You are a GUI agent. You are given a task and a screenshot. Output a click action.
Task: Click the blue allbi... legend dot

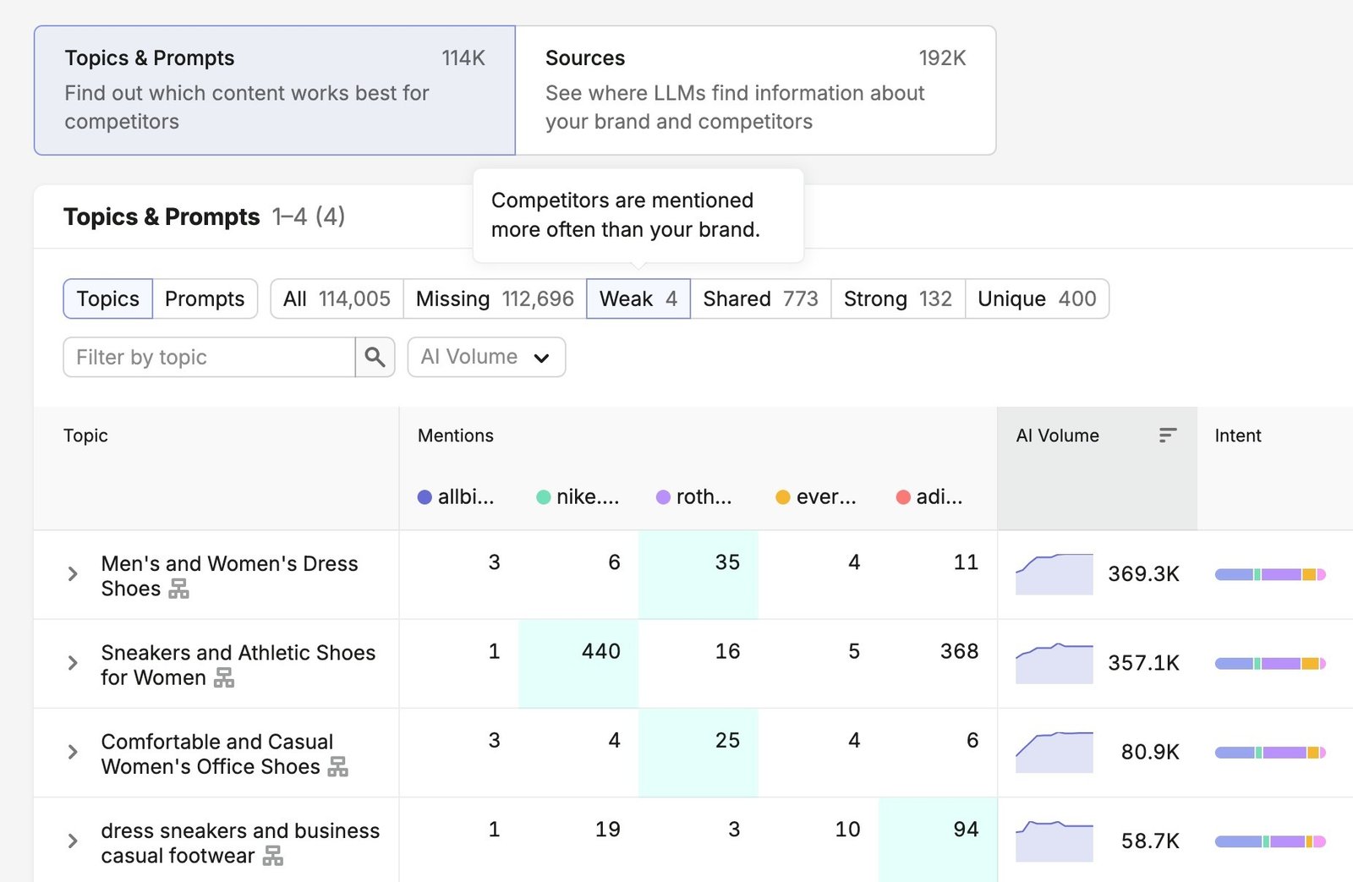pyautogui.click(x=425, y=497)
